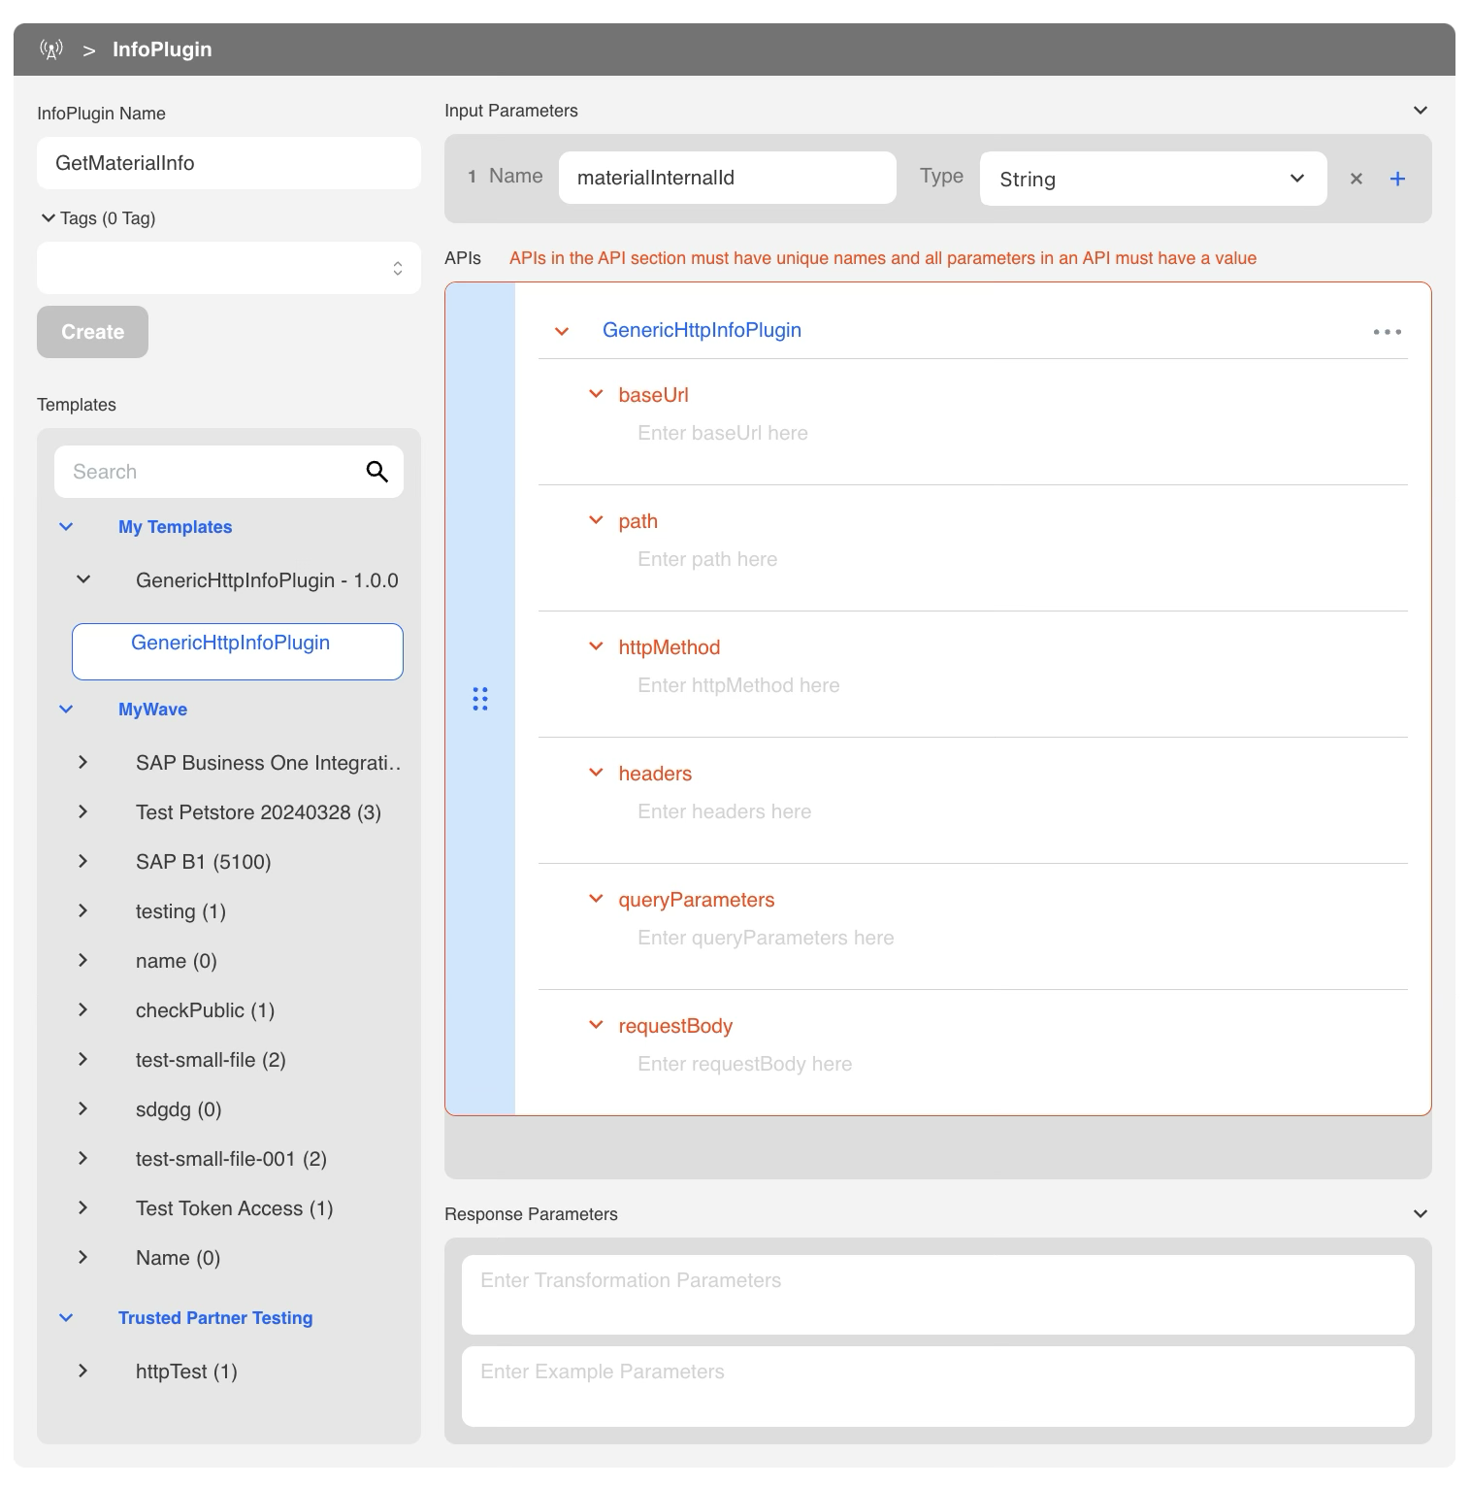Open the Tags selection dropdown
The height and width of the screenshot is (1487, 1471).
tap(229, 268)
